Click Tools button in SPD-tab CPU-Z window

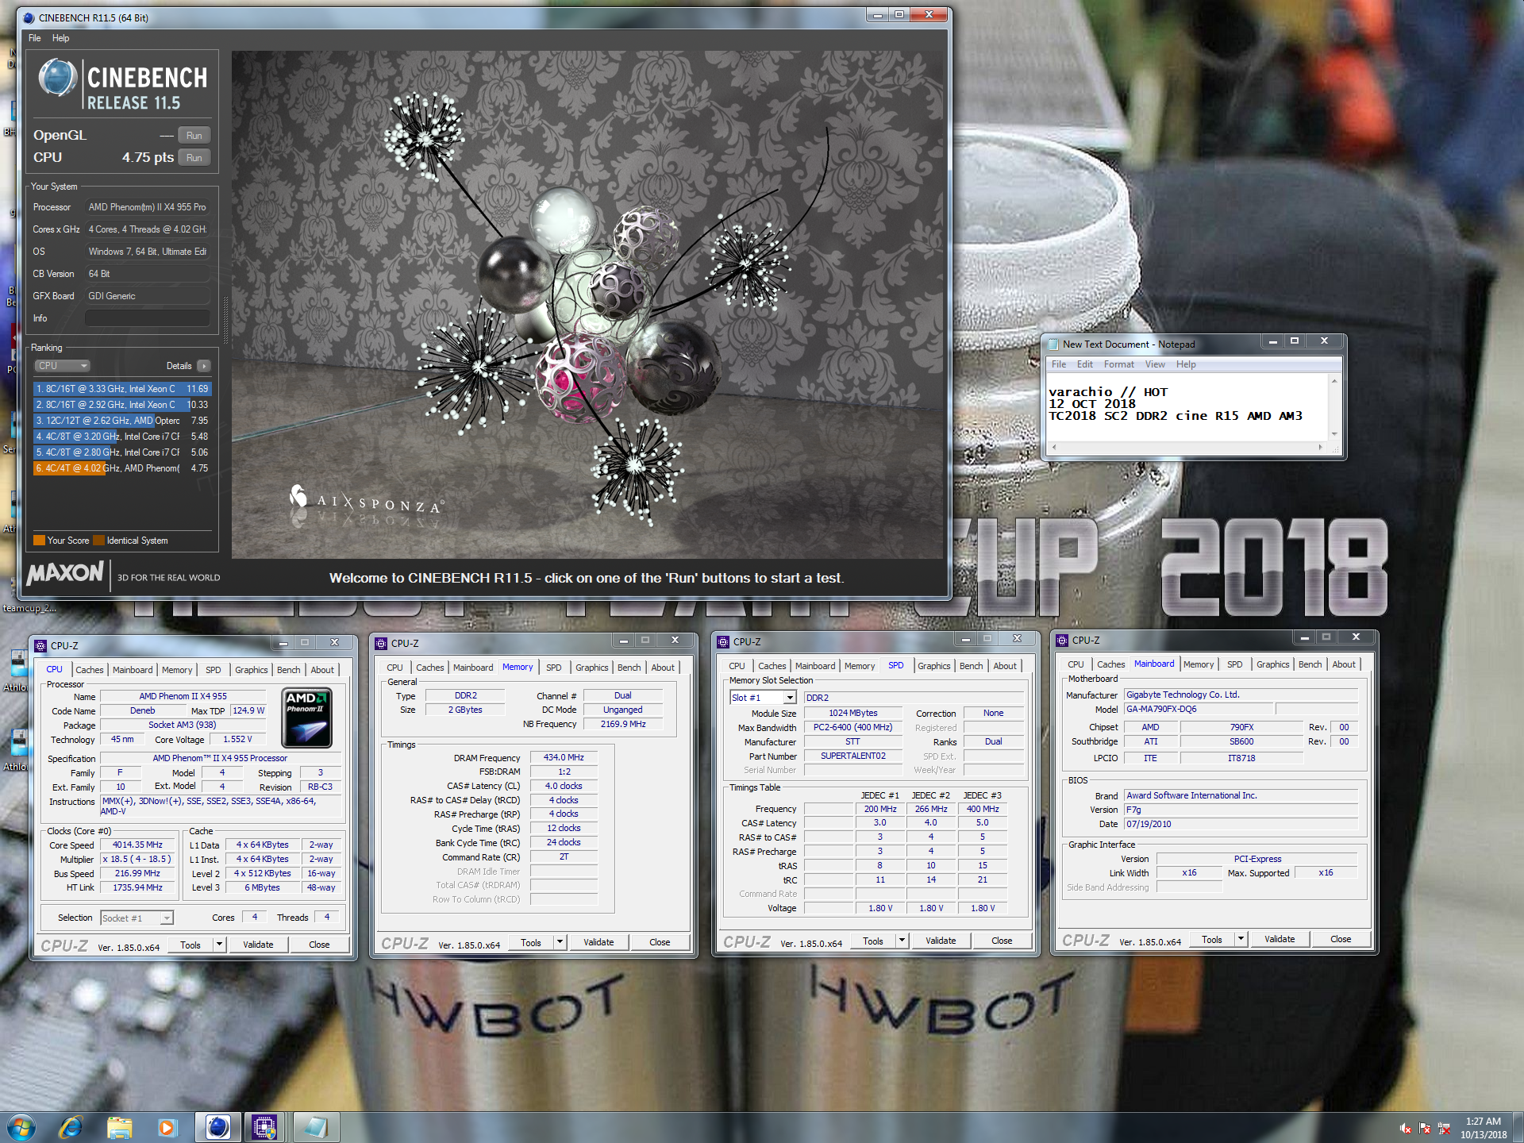tap(873, 941)
